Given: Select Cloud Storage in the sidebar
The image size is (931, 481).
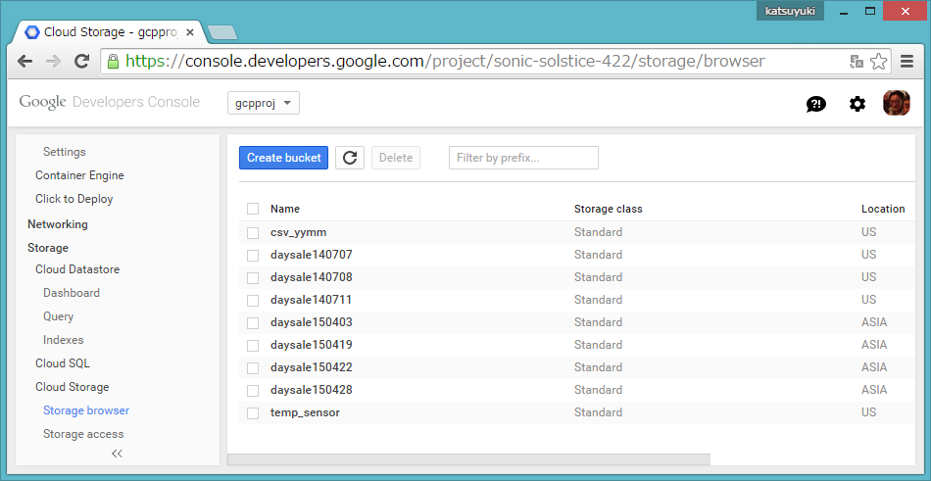Looking at the screenshot, I should pyautogui.click(x=72, y=387).
